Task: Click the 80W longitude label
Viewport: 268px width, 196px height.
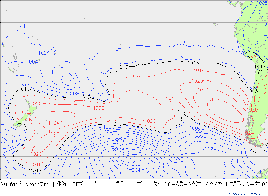Action: coord(236,182)
